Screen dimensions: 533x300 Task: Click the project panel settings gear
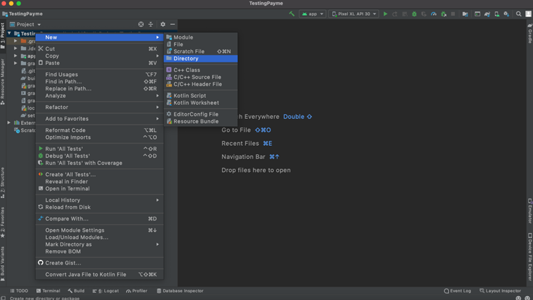[x=163, y=24]
